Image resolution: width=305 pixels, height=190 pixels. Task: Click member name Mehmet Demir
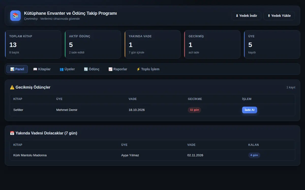coord(67,110)
